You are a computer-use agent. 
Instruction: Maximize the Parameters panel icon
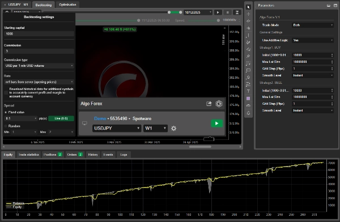335,6
